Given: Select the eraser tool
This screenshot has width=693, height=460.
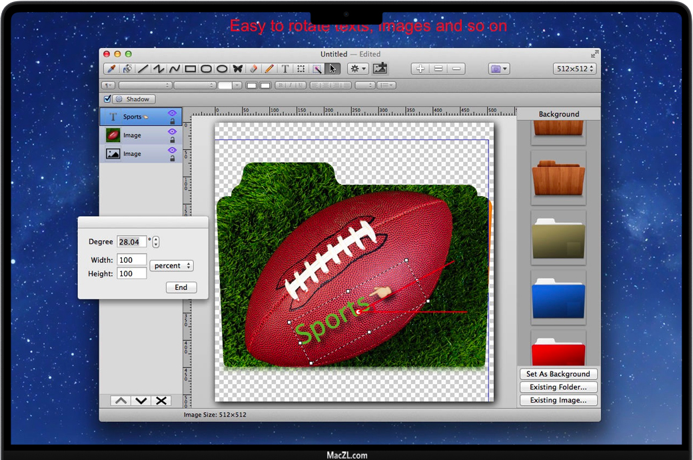Looking at the screenshot, I should coord(254,69).
